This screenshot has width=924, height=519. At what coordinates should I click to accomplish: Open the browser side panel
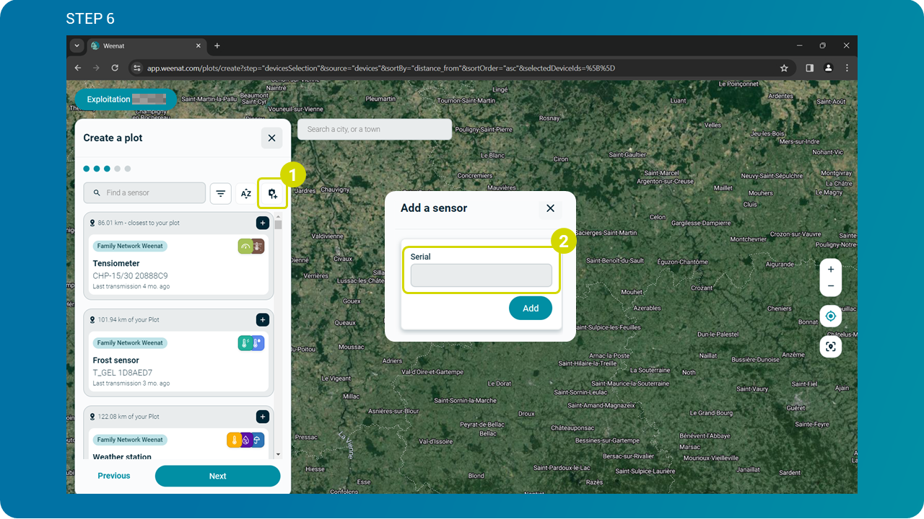pyautogui.click(x=809, y=68)
